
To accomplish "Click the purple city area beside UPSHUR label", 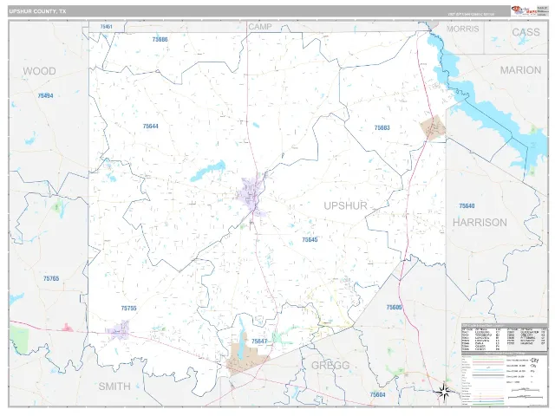I will [x=251, y=196].
